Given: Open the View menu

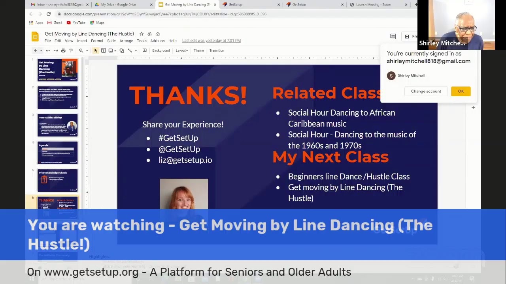Looking at the screenshot, I should pyautogui.click(x=69, y=41).
